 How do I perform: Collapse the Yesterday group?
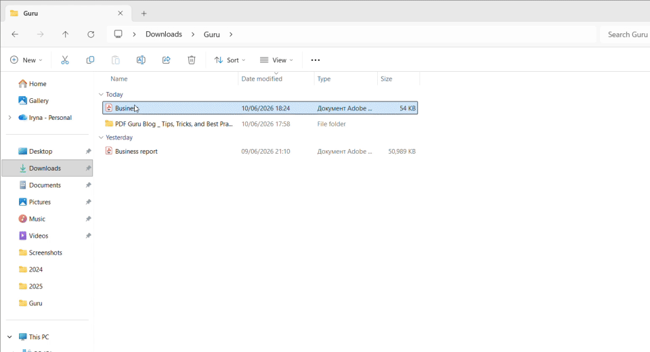[101, 137]
